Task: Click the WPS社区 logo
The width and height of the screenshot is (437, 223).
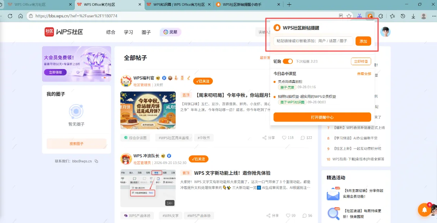Action: (x=64, y=32)
